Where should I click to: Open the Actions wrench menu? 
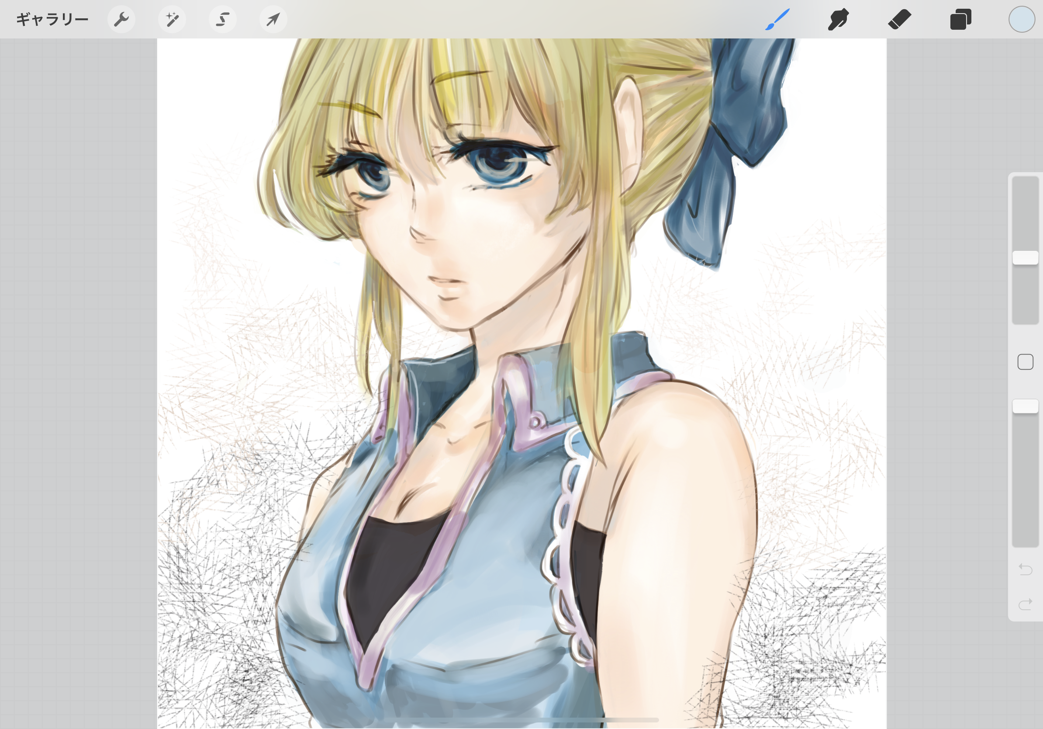(x=121, y=20)
